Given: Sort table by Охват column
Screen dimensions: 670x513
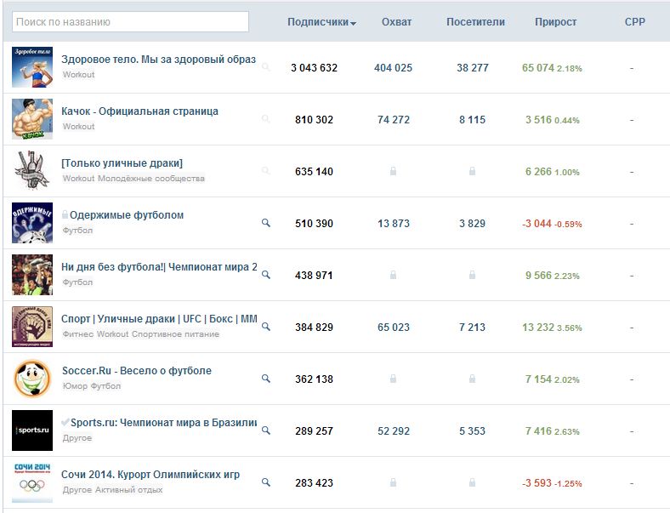Looking at the screenshot, I should [396, 22].
